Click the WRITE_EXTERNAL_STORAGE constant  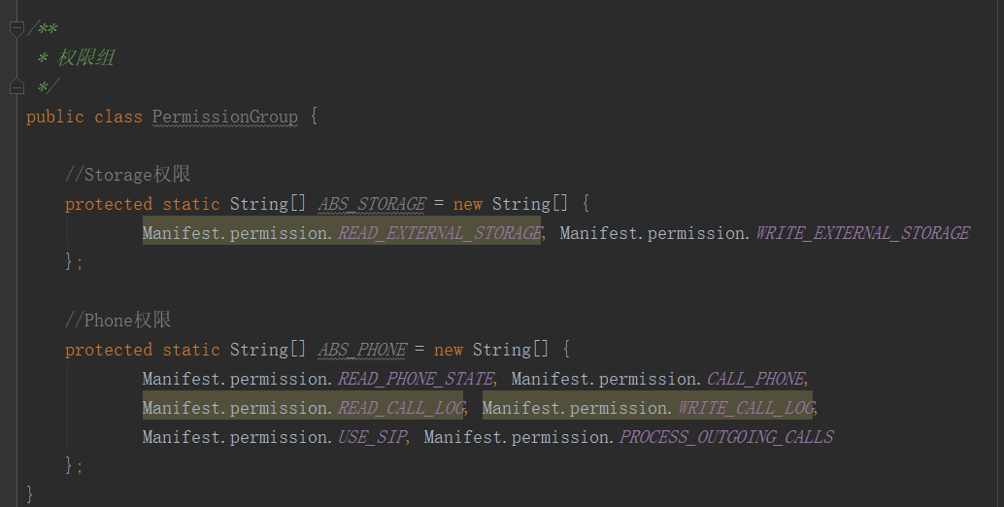(x=861, y=233)
